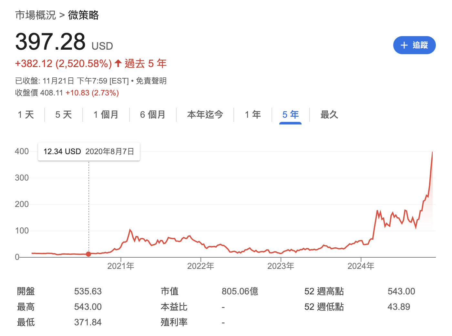Open the 市場概況 breadcrumb link
Image resolution: width=452 pixels, height=336 pixels.
tap(36, 15)
